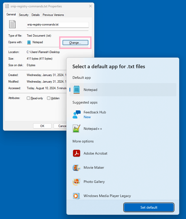Click the location 'C:\Users\Ramesh\Desktop' text
The height and width of the screenshot is (219, 186).
(43, 52)
